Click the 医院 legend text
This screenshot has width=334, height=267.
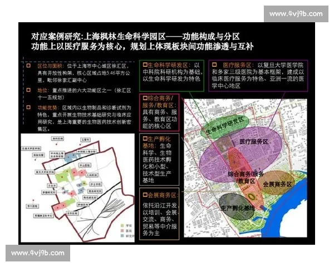click(129, 231)
